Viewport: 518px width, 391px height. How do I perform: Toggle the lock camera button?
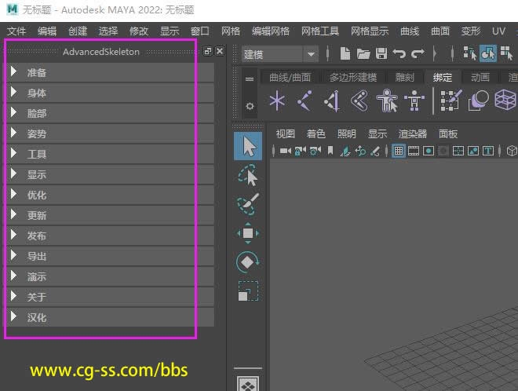point(300,151)
